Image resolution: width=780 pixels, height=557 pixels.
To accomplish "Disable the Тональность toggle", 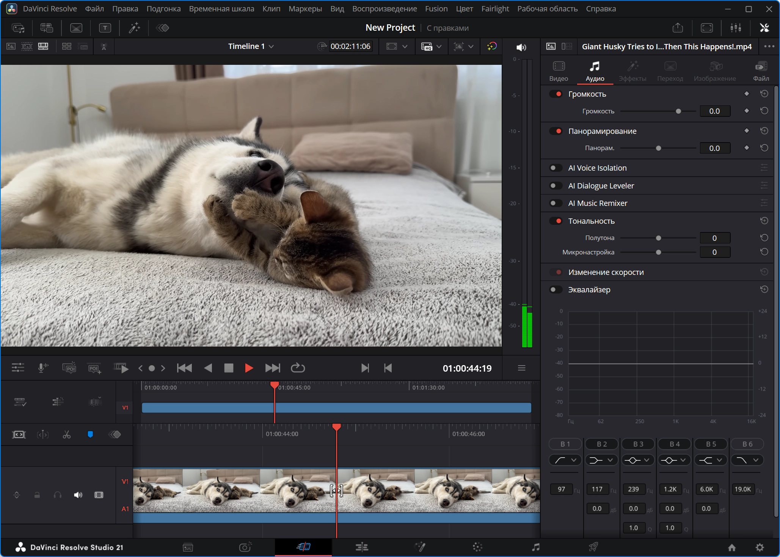I will coord(556,221).
